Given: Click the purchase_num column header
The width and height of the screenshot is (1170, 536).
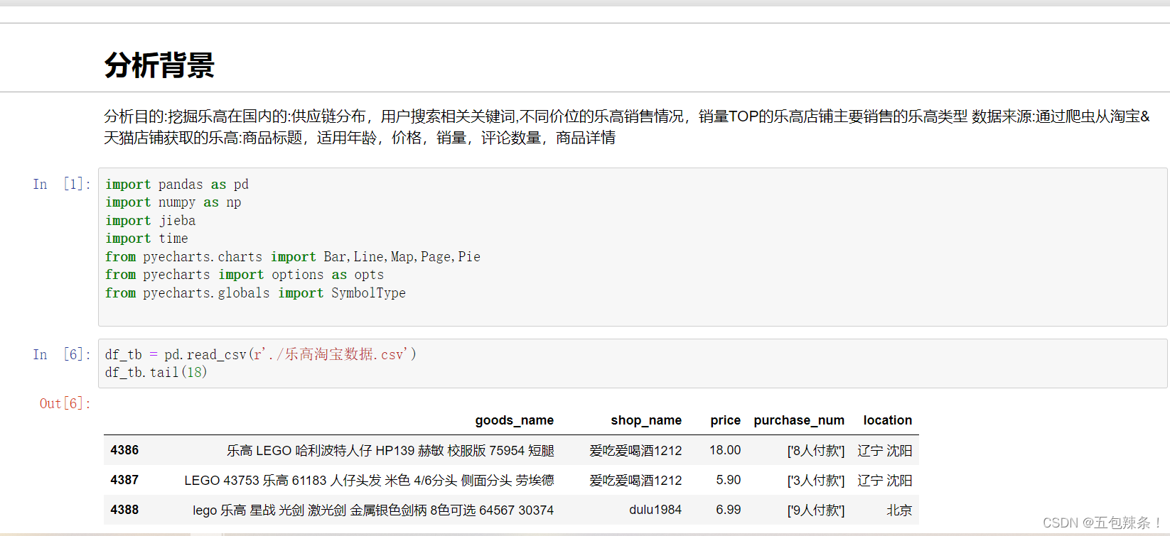Looking at the screenshot, I should [799, 420].
